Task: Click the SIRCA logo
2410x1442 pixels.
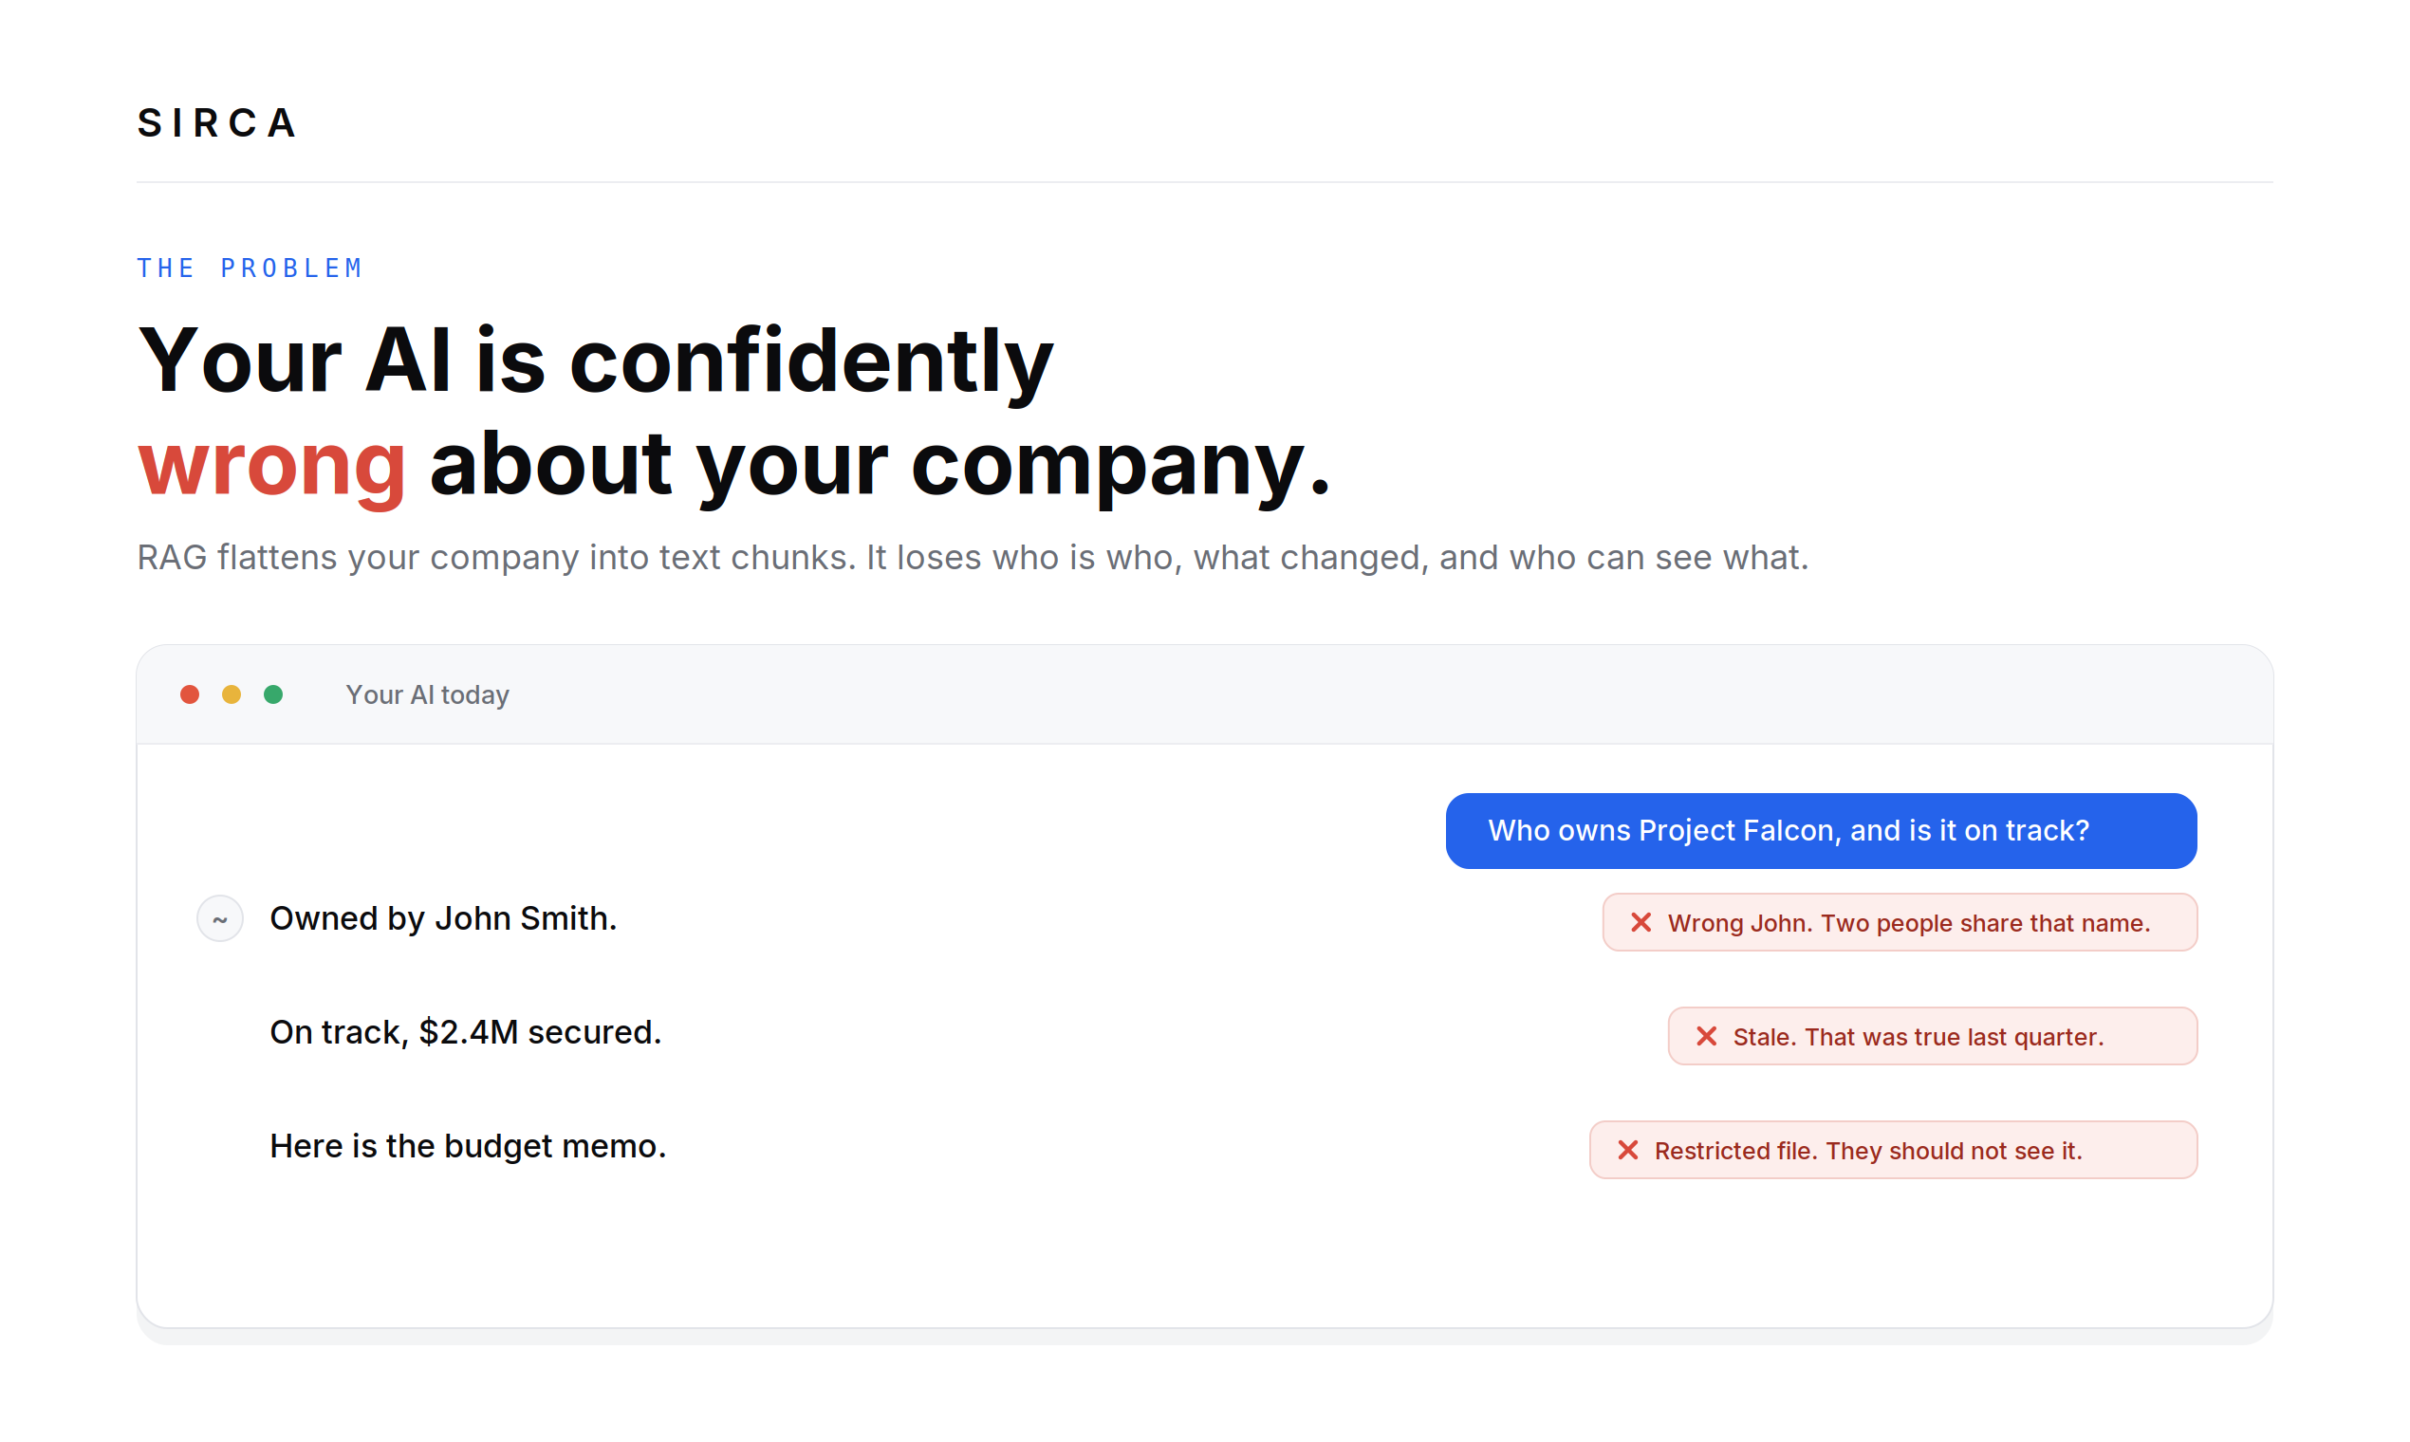Action: click(216, 122)
